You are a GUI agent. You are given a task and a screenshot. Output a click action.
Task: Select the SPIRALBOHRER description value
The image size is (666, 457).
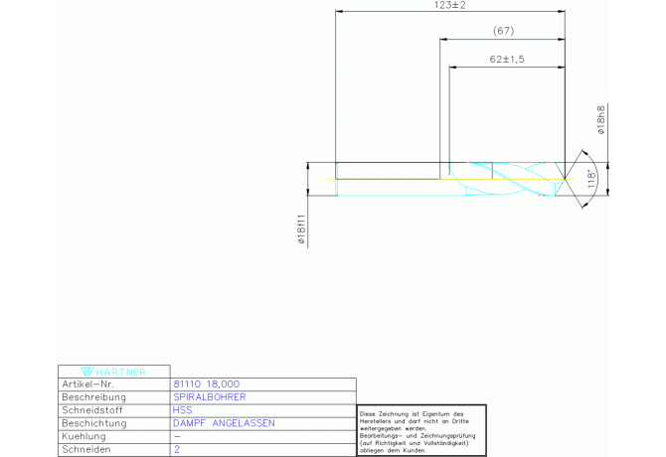209,396
